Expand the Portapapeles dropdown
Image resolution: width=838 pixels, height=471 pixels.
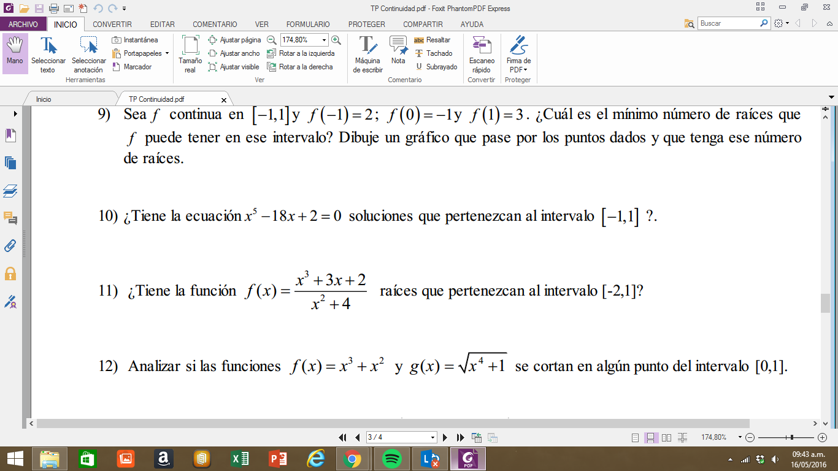pyautogui.click(x=167, y=53)
